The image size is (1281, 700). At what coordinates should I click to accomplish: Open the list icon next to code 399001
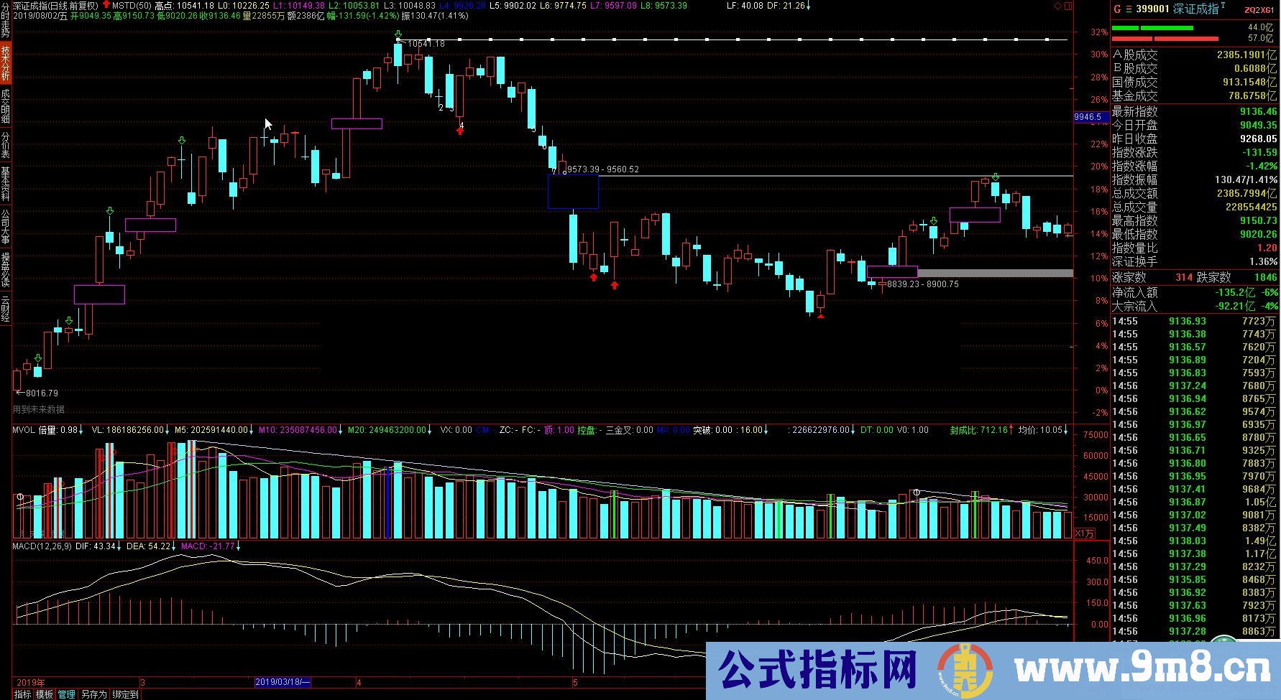(1128, 9)
